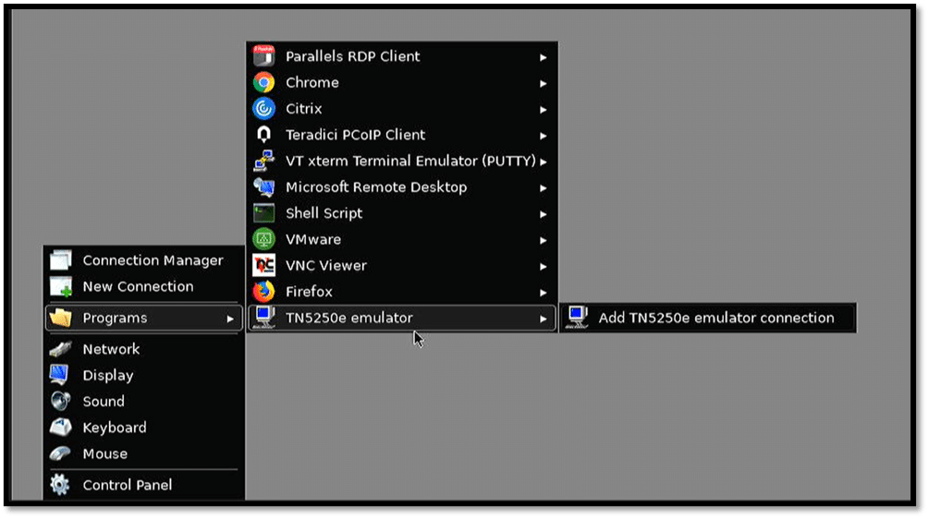
Task: Click the Mouse icon
Action: pos(60,453)
